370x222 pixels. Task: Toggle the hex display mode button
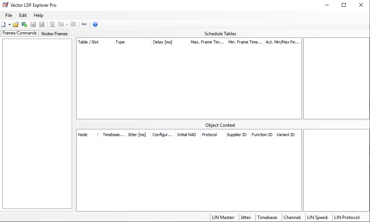84,24
